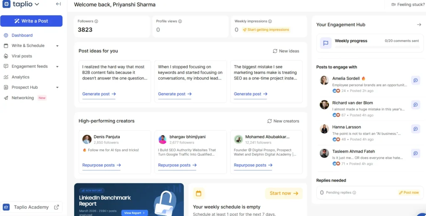Refresh the list with New creators
The image size is (426, 216).
(x=283, y=121)
